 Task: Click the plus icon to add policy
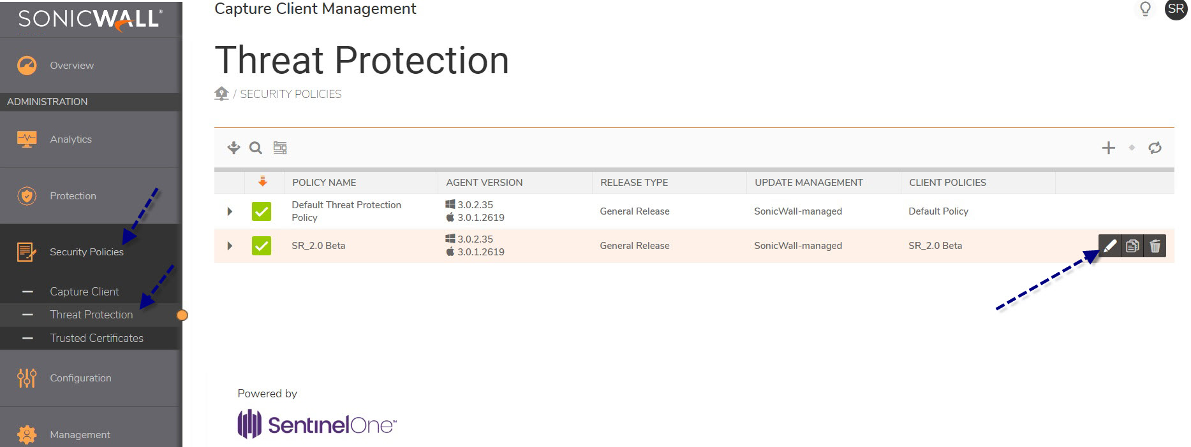pyautogui.click(x=1108, y=148)
